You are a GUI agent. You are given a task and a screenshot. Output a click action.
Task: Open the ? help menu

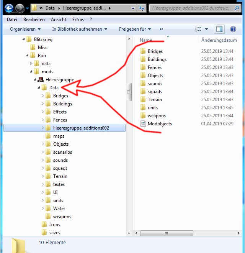(91, 20)
